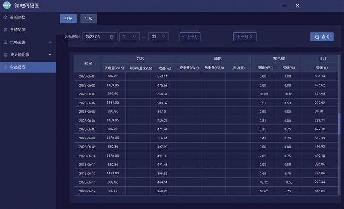Click 充电量(kW.h) column header
The image size is (344, 209).
tap(189, 68)
